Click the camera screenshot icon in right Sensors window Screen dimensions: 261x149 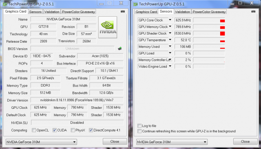click(253, 11)
